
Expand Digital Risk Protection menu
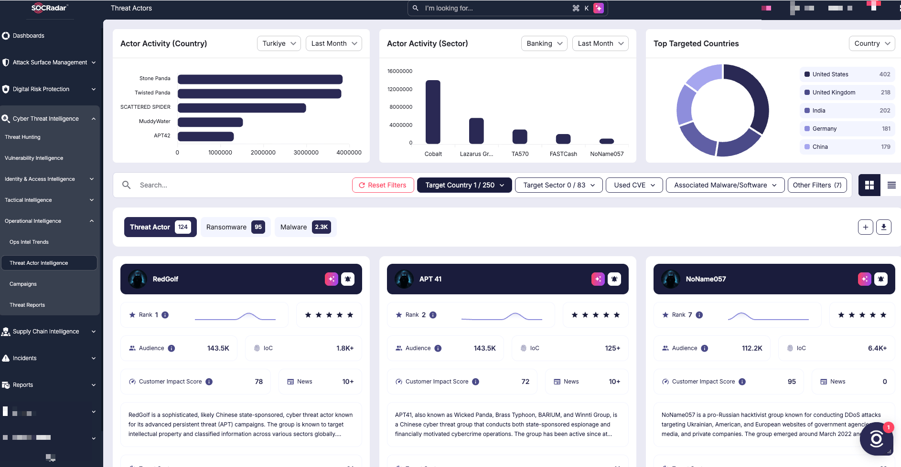[x=50, y=89]
